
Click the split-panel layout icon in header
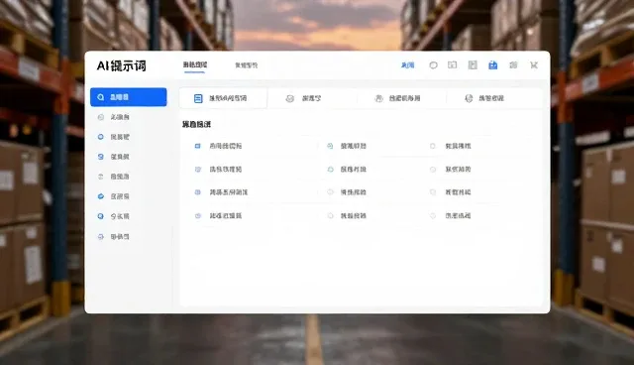click(453, 64)
